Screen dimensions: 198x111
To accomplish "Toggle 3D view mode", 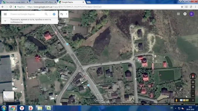I will [x=193, y=82].
